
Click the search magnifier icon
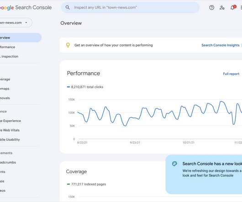pyautogui.click(x=68, y=7)
